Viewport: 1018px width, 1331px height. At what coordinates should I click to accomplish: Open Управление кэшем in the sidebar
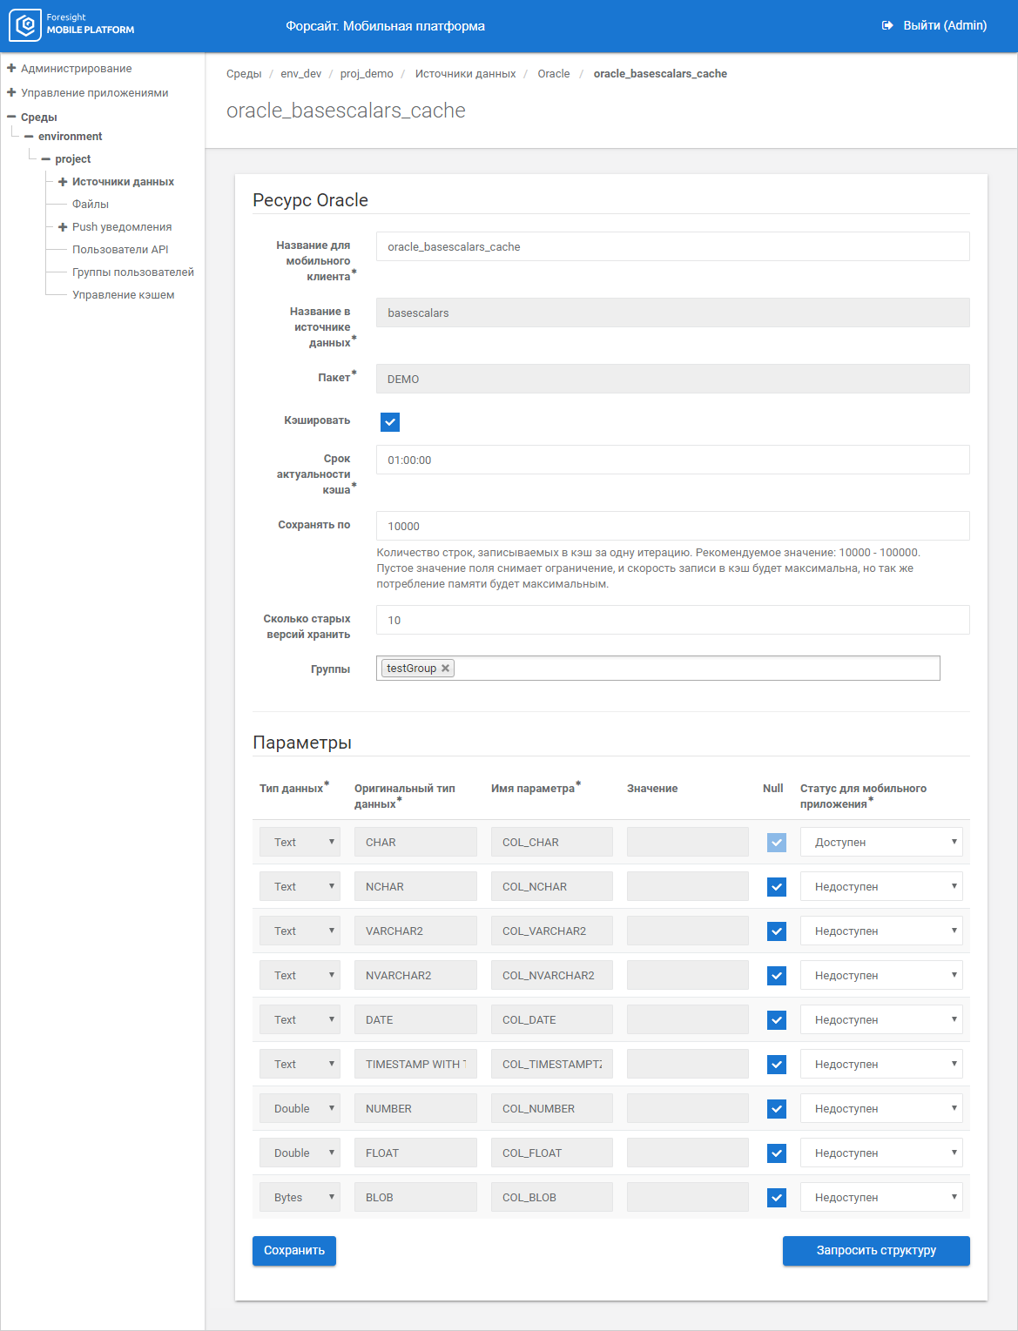pyautogui.click(x=123, y=295)
